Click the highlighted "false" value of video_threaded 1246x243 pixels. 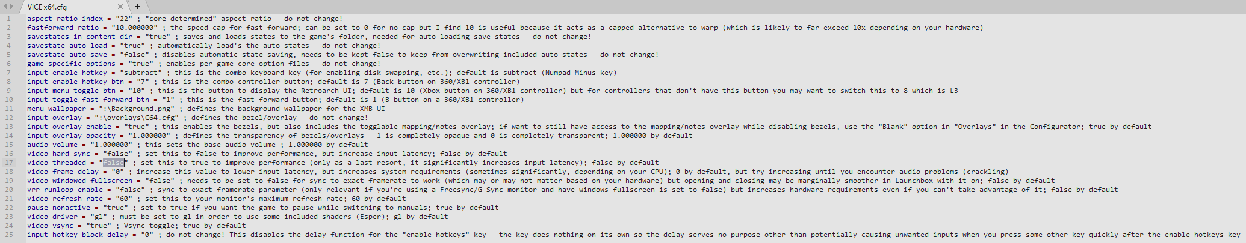pyautogui.click(x=113, y=163)
